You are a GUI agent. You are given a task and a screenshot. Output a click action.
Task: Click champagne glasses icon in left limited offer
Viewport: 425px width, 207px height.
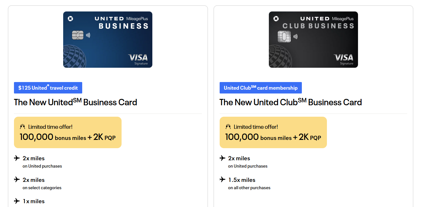pyautogui.click(x=22, y=127)
